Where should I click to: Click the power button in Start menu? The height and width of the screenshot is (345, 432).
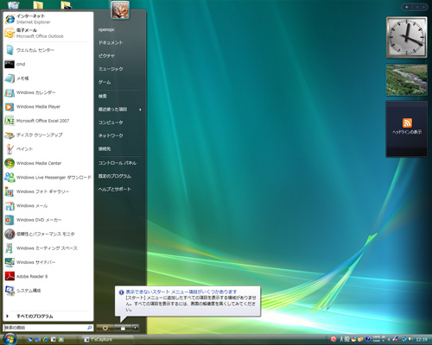coord(105,328)
